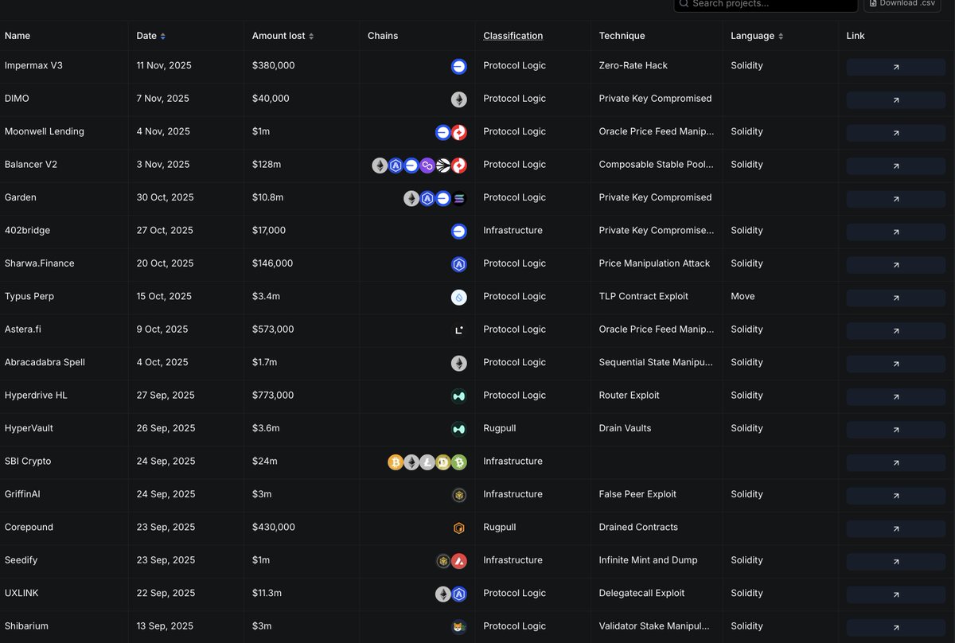This screenshot has height=643, width=955.
Task: Click the Classification column header
Action: [513, 36]
